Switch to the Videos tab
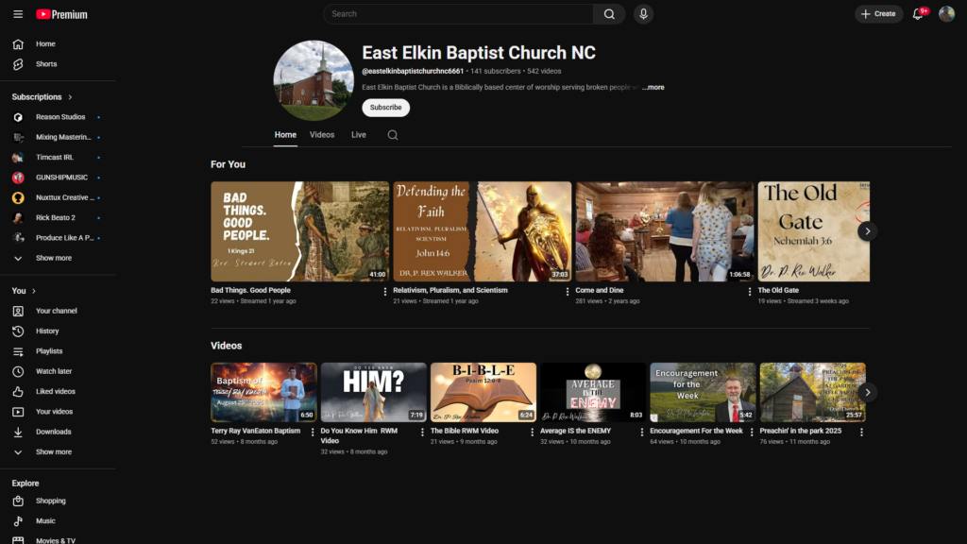This screenshot has width=967, height=544. (x=322, y=135)
